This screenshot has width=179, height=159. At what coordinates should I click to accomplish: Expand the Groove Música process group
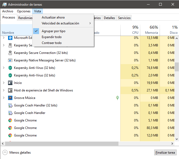tap(3, 98)
